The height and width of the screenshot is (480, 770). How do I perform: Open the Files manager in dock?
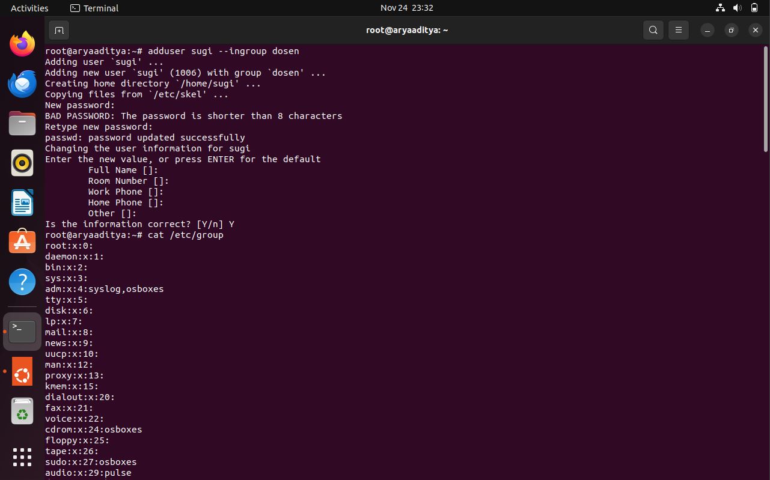pyautogui.click(x=22, y=123)
